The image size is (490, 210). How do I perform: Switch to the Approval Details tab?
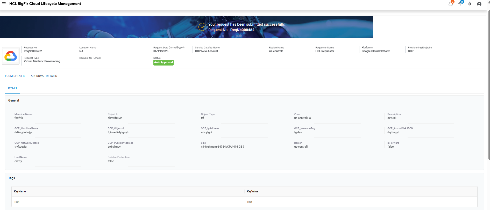point(44,76)
